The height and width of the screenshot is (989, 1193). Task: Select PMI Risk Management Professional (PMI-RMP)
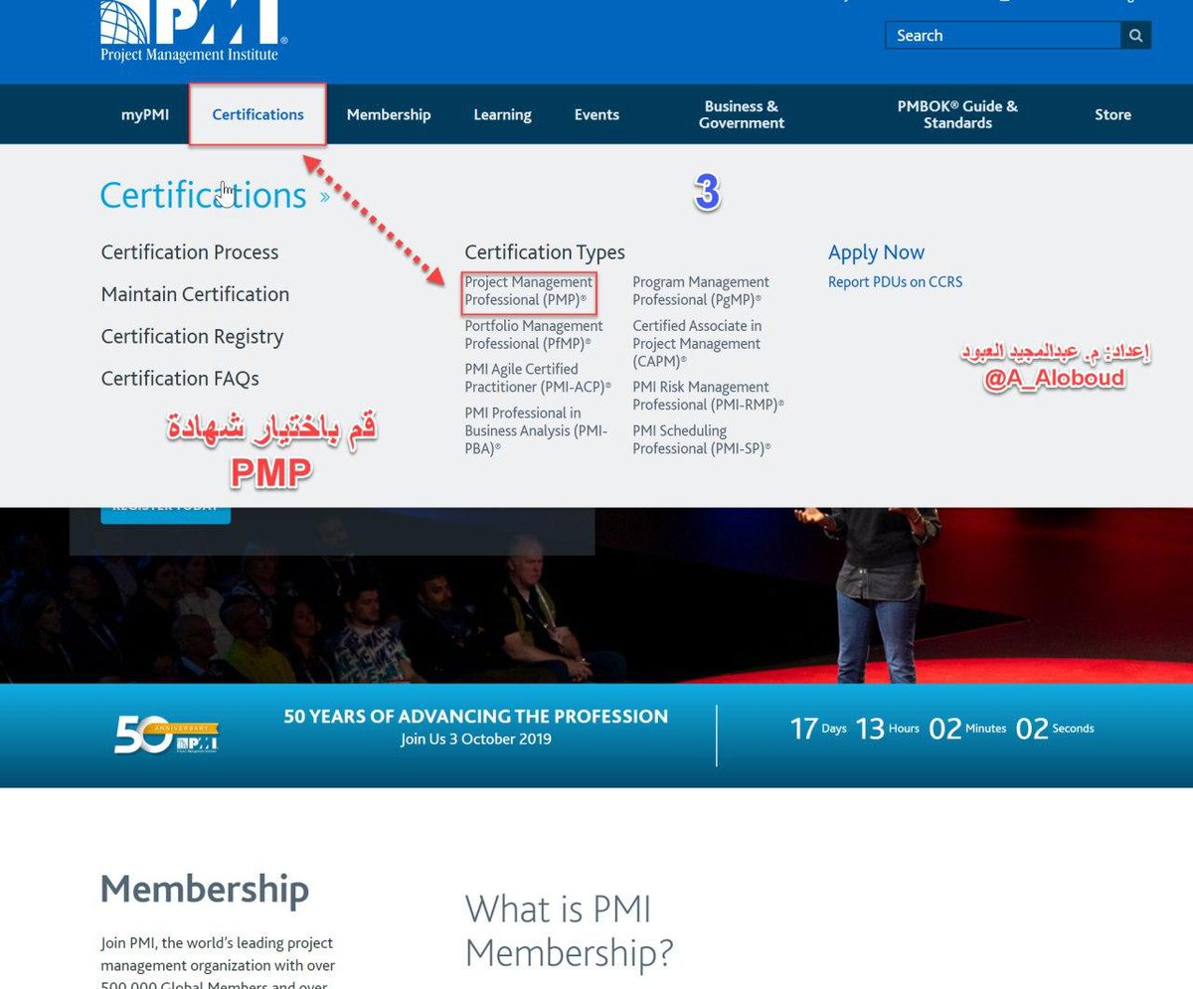tap(709, 396)
